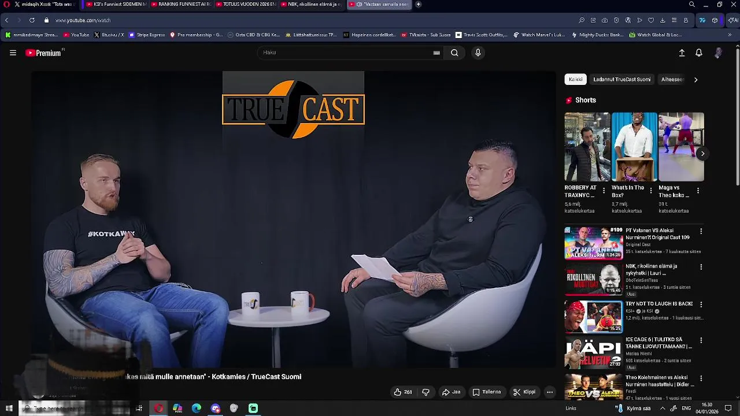Open Opera GX from the taskbar
The width and height of the screenshot is (740, 416).
(158, 408)
